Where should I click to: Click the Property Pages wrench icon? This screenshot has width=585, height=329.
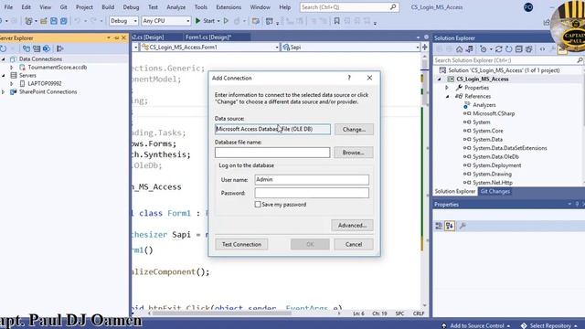(463, 226)
